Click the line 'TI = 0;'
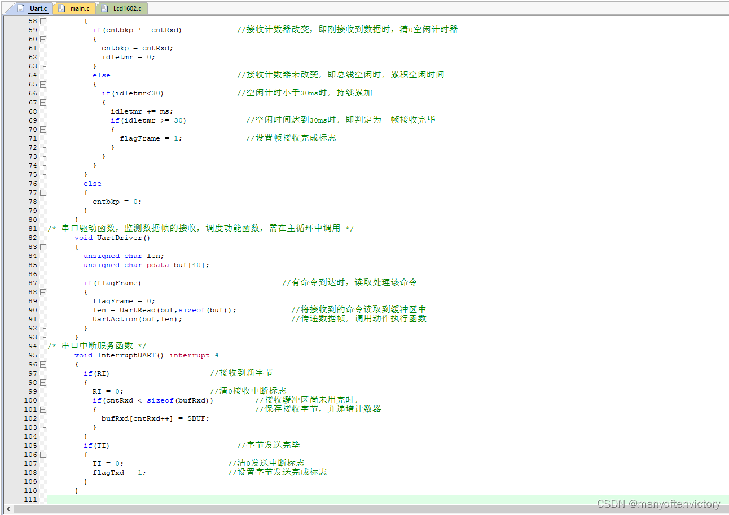The width and height of the screenshot is (729, 515). pos(108,464)
